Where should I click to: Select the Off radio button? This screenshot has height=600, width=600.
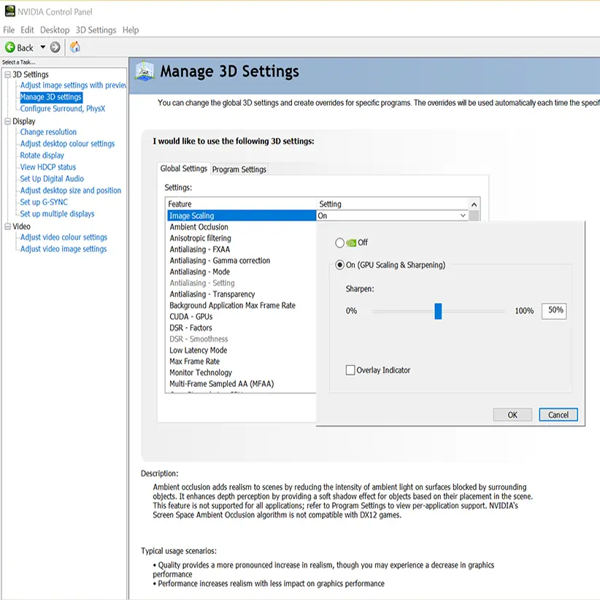click(x=339, y=242)
